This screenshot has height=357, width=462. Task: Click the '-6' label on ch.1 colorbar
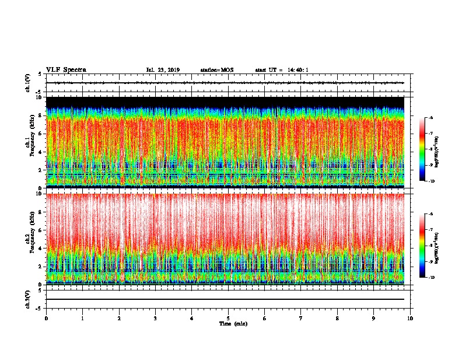pyautogui.click(x=430, y=118)
